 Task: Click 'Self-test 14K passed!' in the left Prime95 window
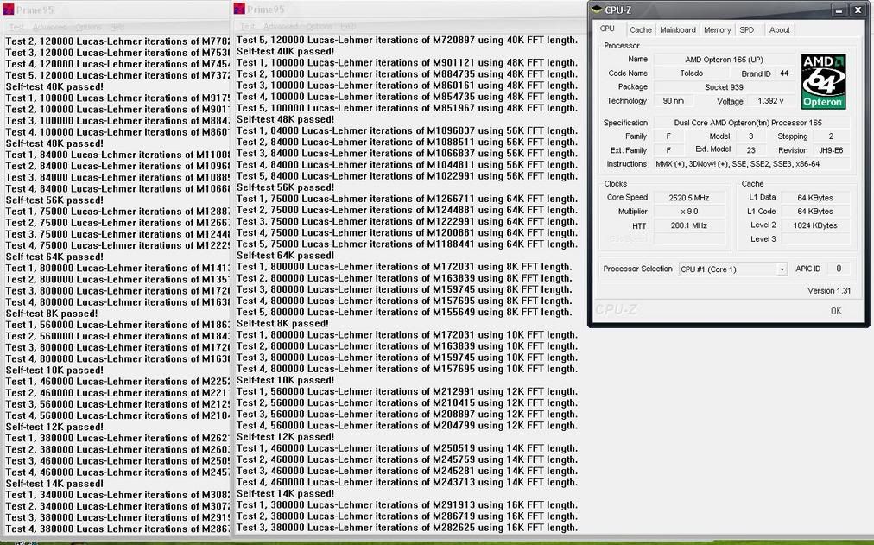pyautogui.click(x=54, y=484)
